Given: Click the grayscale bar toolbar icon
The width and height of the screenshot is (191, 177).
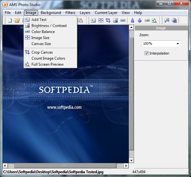Looking at the screenshot, I should coord(147,20).
